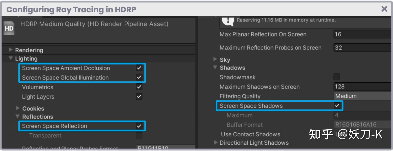Viewport: 393px width, 151px height.
Task: Collapse the Shadows section
Action: coord(216,68)
